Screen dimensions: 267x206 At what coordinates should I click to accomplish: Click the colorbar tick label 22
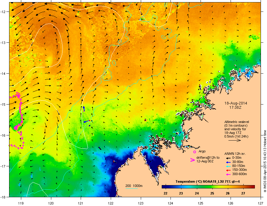[x=165, y=193]
